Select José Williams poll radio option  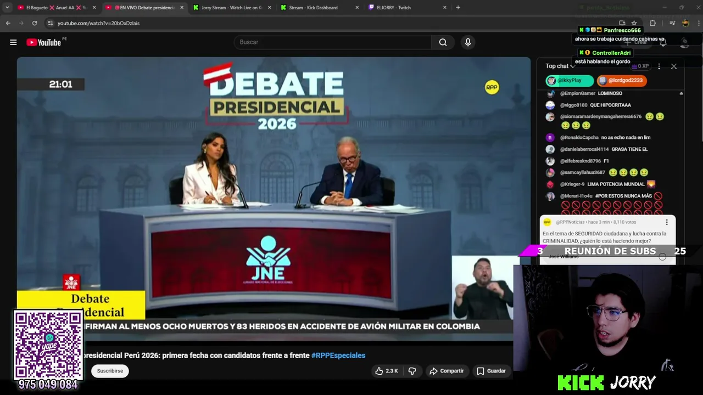click(662, 257)
